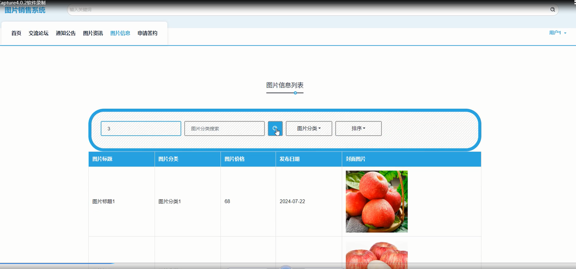576x269 pixels.
Task: Click the date 2024-07-22
Action: coord(292,202)
